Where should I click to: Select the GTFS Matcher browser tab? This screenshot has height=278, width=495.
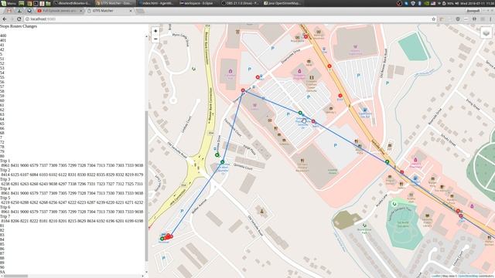coord(109,11)
